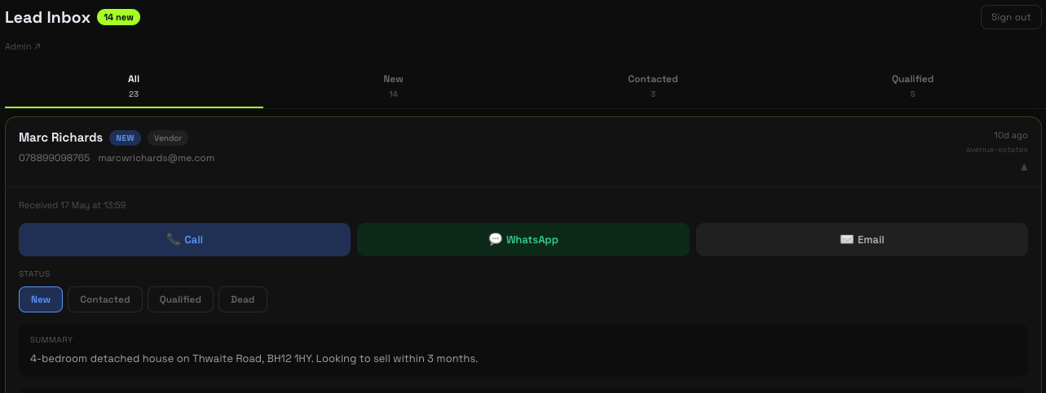Click the Lead Inbox heading
The width and height of the screenshot is (1046, 393).
(x=47, y=18)
